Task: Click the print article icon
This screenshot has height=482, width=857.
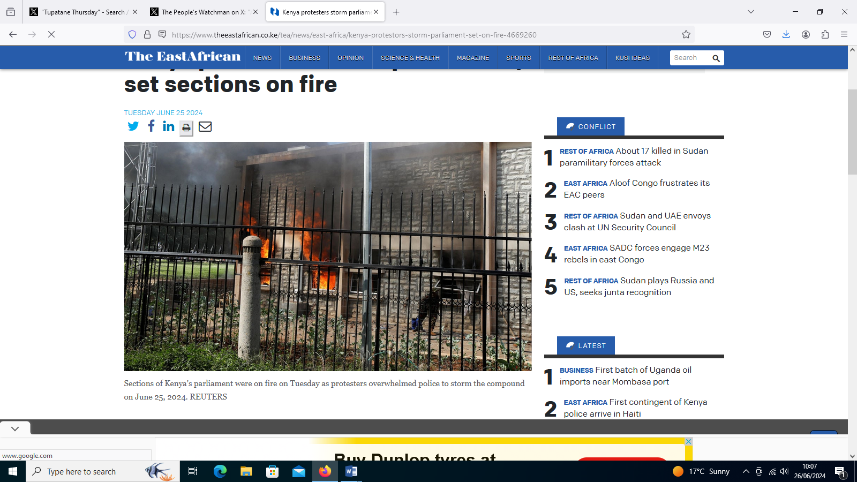Action: click(186, 127)
